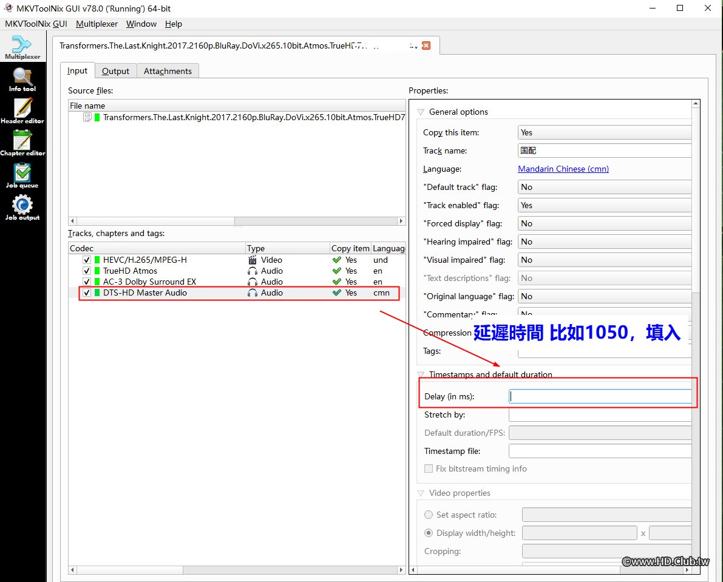Screen dimensions: 723x582
Task: Click the properties panel vertical scrollbar
Action: (695, 334)
